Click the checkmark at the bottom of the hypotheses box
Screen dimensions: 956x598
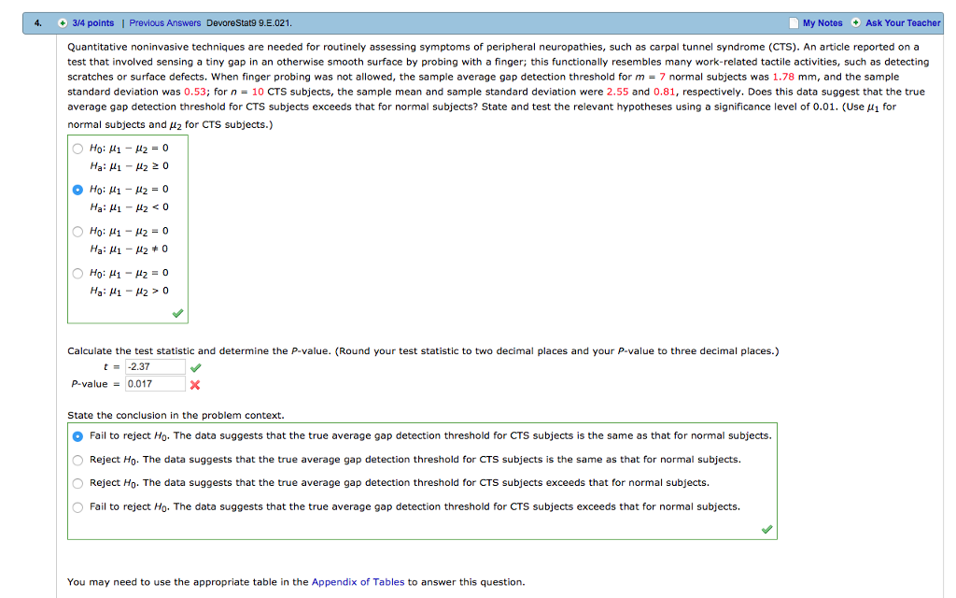177,313
